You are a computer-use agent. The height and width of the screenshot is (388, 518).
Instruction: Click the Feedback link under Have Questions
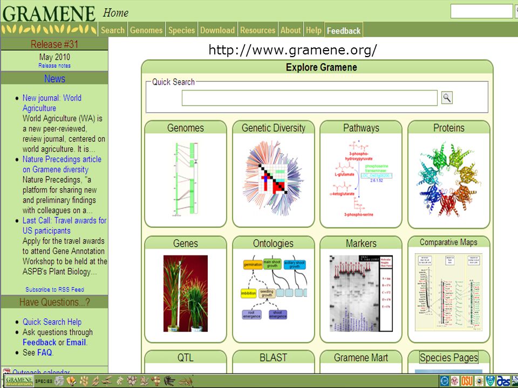pyautogui.click(x=39, y=343)
